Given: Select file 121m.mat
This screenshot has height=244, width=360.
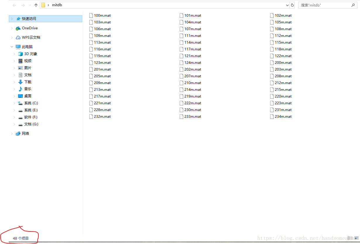Looking at the screenshot, I should tap(193, 56).
